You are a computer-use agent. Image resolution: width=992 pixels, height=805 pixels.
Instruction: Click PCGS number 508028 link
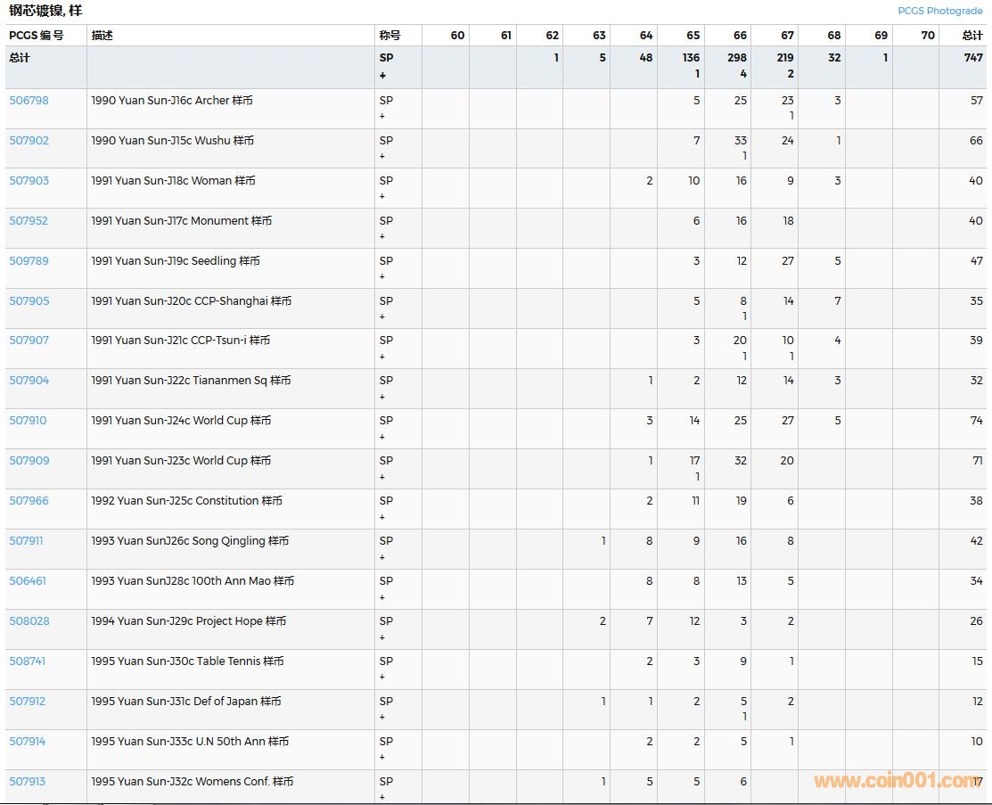[x=29, y=621]
